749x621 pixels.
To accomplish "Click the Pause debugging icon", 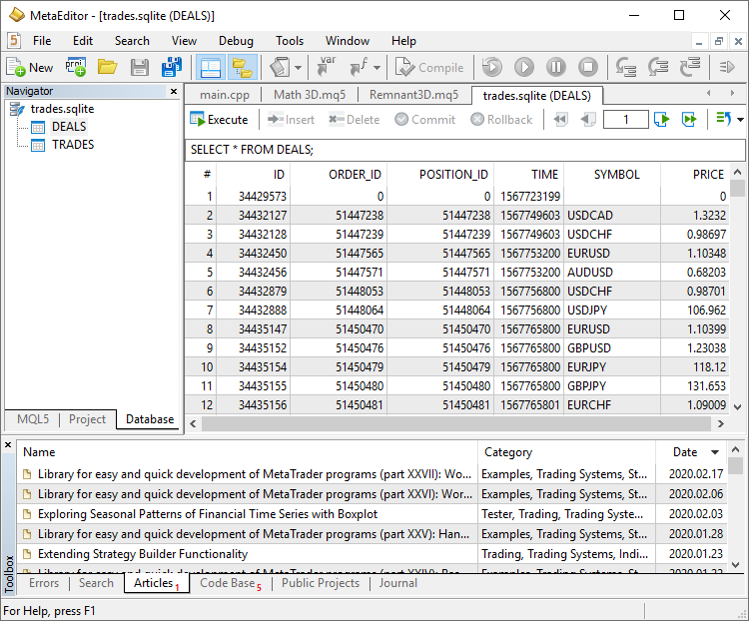I will tap(556, 67).
